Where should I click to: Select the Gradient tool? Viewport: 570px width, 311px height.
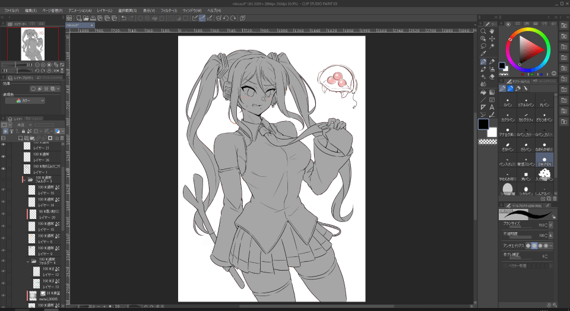point(492,92)
